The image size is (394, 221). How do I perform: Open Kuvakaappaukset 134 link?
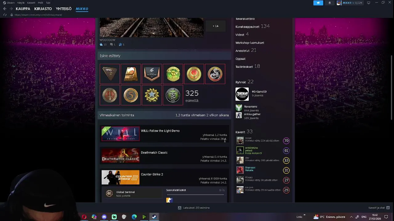coord(252,26)
